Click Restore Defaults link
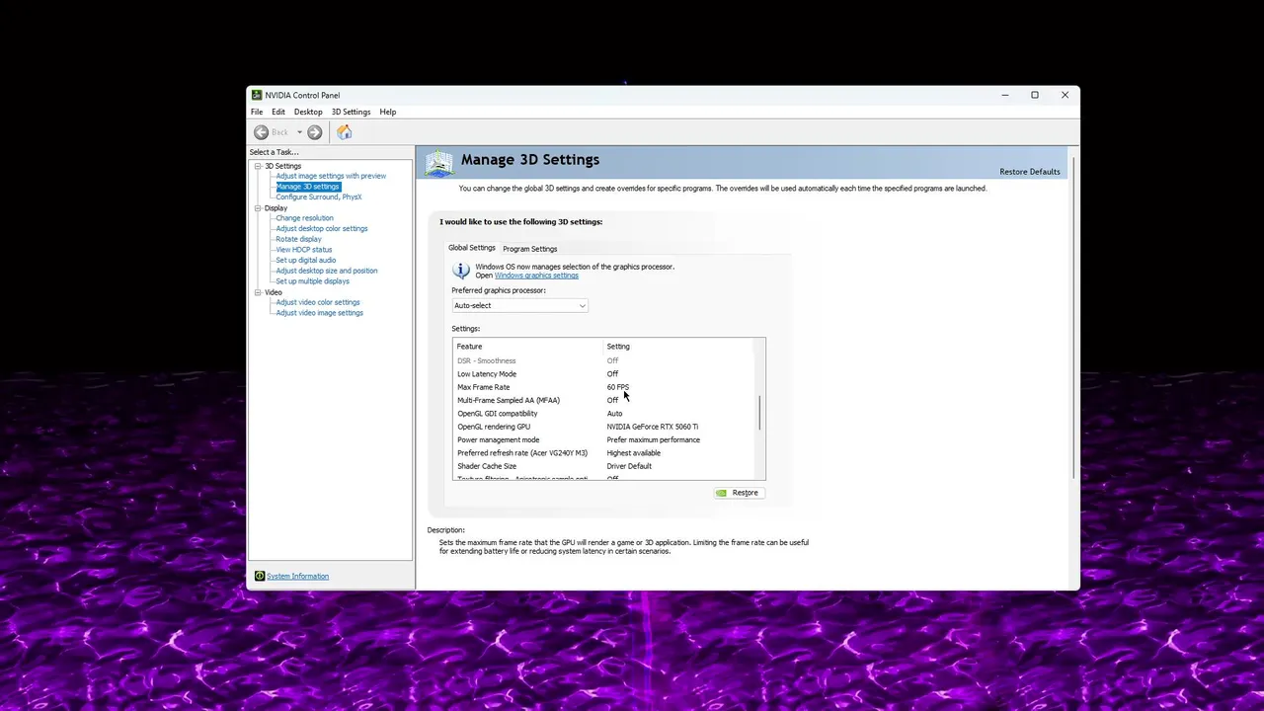 click(1030, 172)
